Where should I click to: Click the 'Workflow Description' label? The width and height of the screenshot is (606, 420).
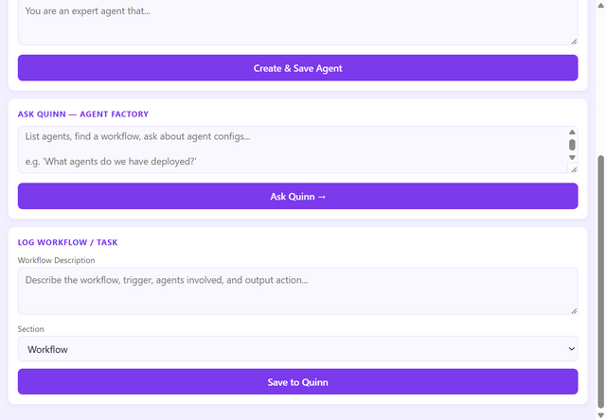click(x=56, y=260)
